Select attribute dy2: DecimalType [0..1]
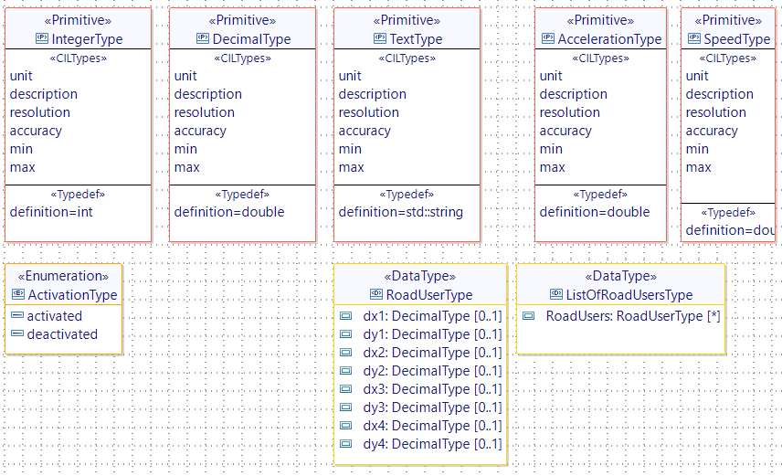 pyautogui.click(x=432, y=371)
